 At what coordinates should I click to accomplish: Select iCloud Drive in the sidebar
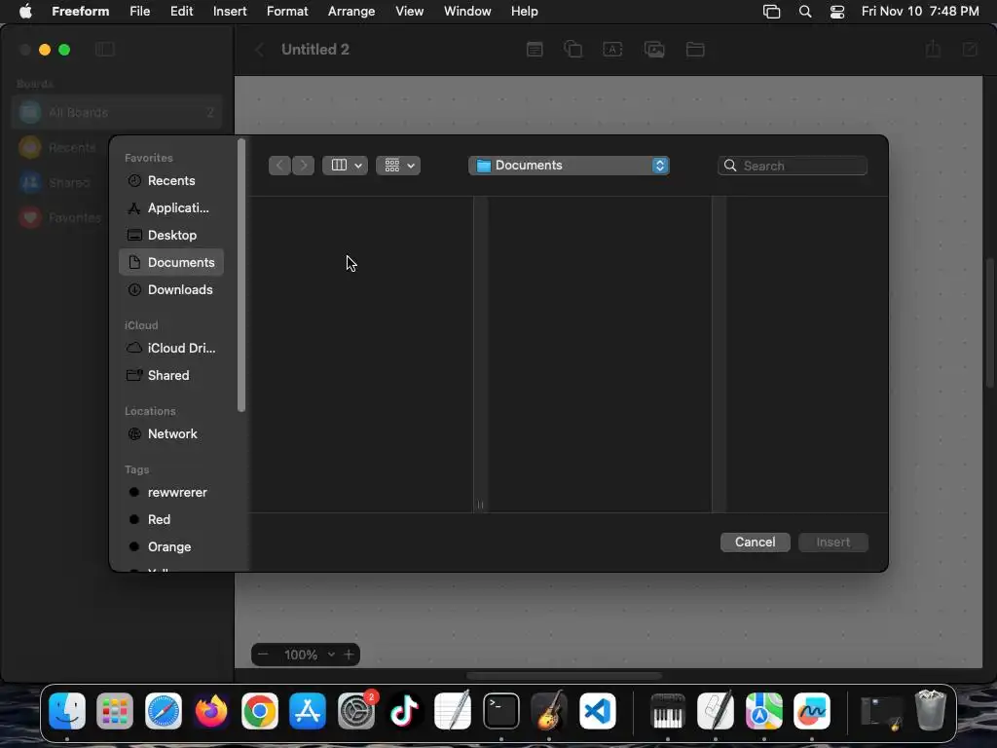click(171, 348)
